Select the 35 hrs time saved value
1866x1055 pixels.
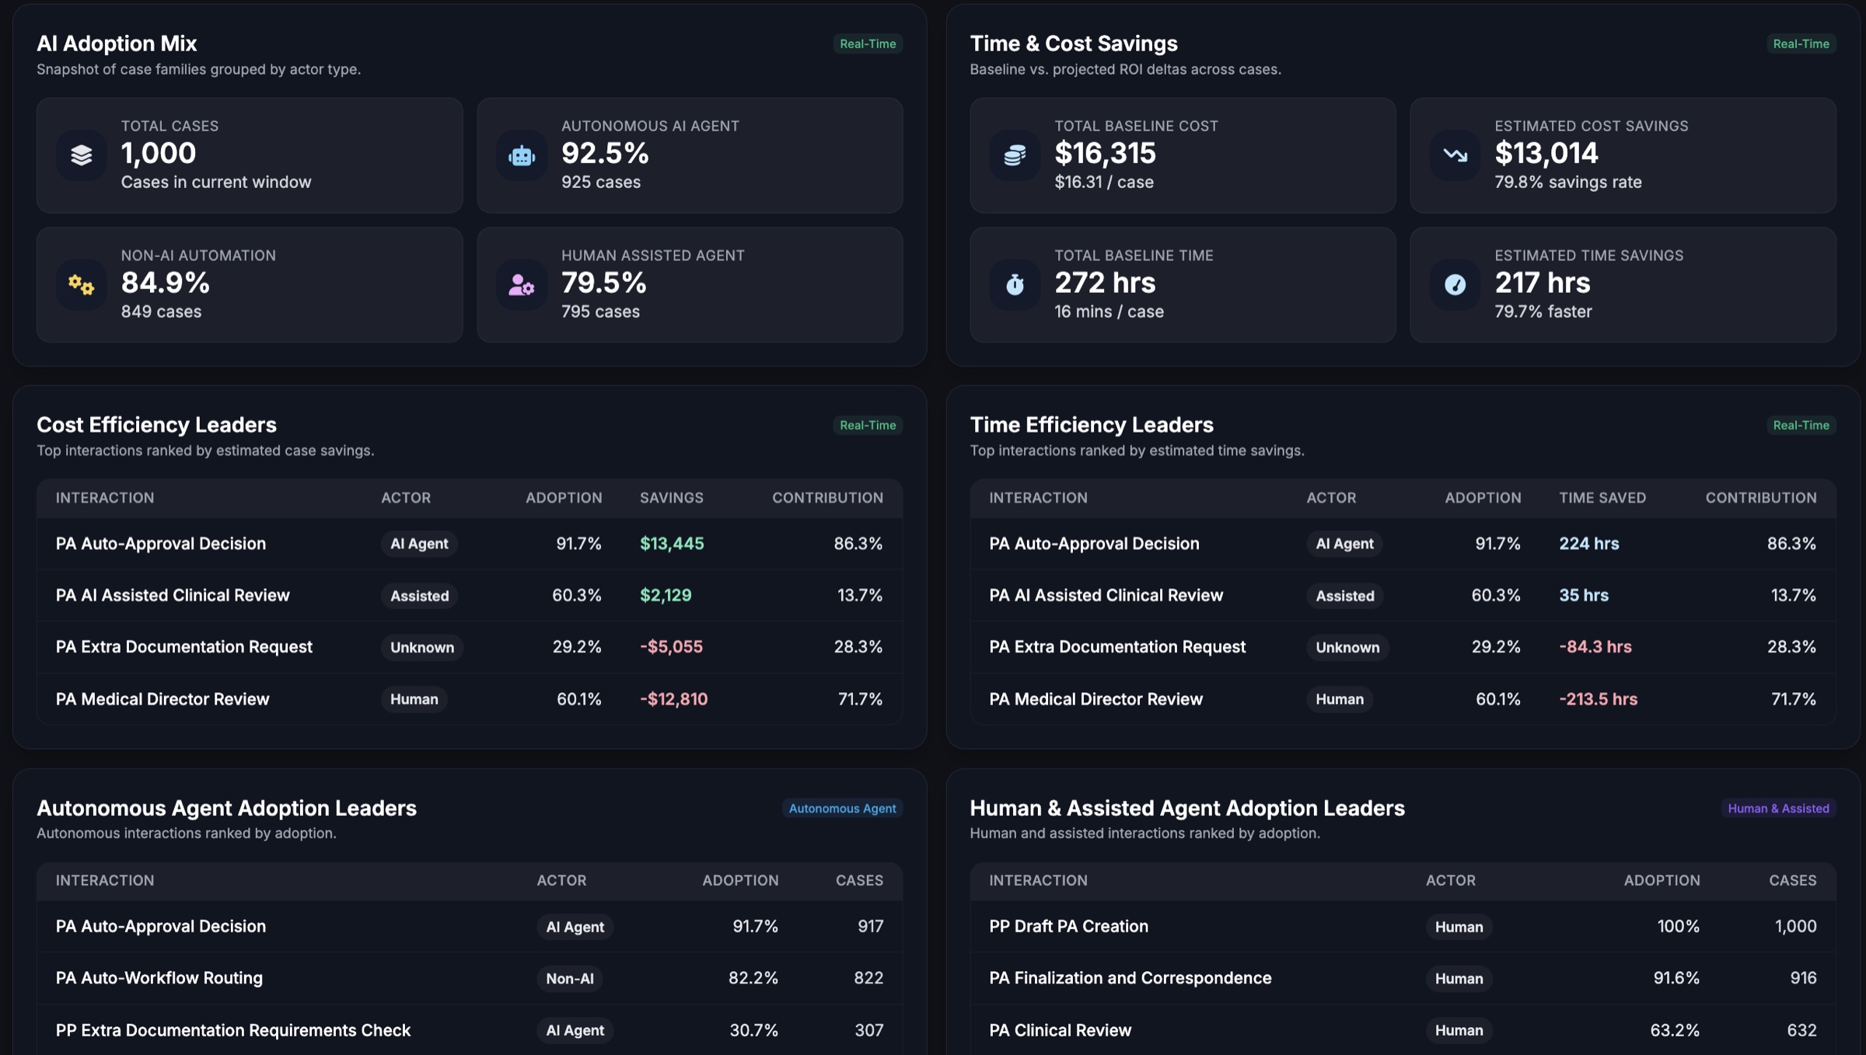[1584, 595]
